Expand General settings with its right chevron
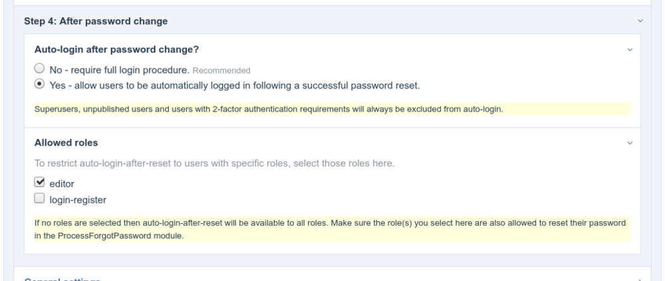This screenshot has width=665, height=281. (x=640, y=280)
